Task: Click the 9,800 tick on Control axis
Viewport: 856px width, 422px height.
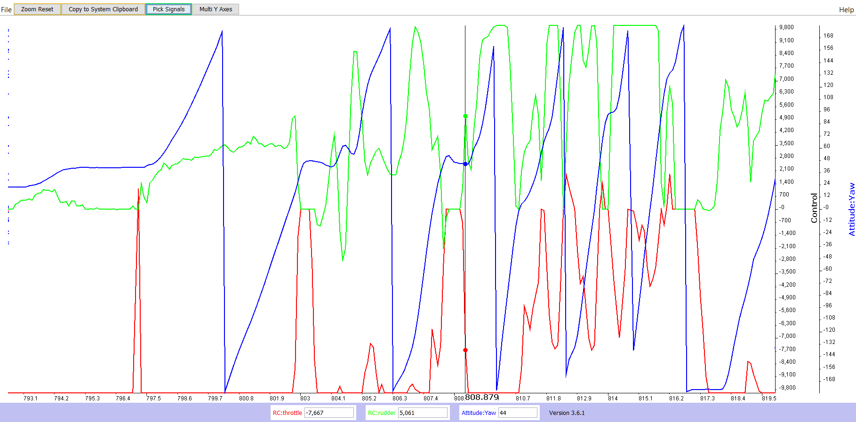Action: (786, 27)
